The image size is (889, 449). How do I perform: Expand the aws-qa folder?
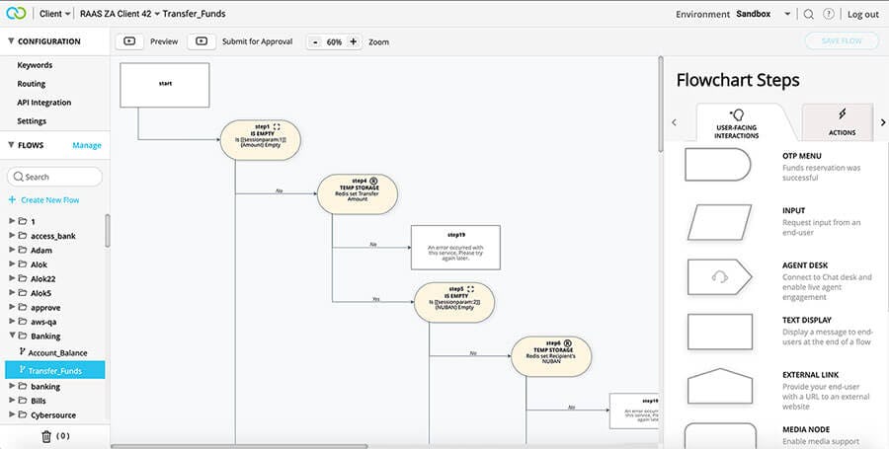pyautogui.click(x=11, y=322)
